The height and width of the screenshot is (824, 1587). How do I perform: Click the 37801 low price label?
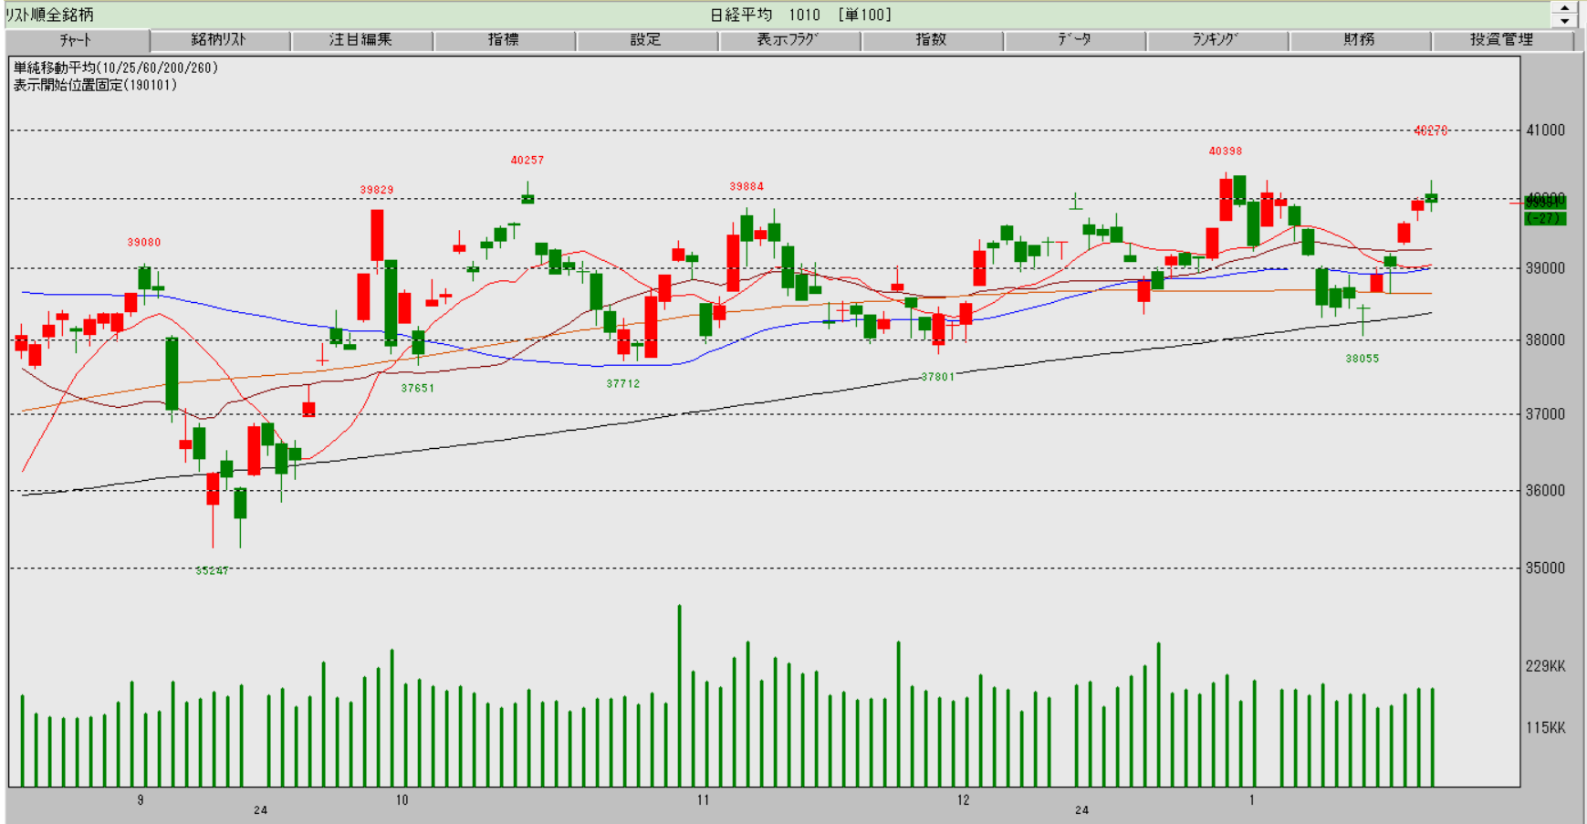pos(938,377)
